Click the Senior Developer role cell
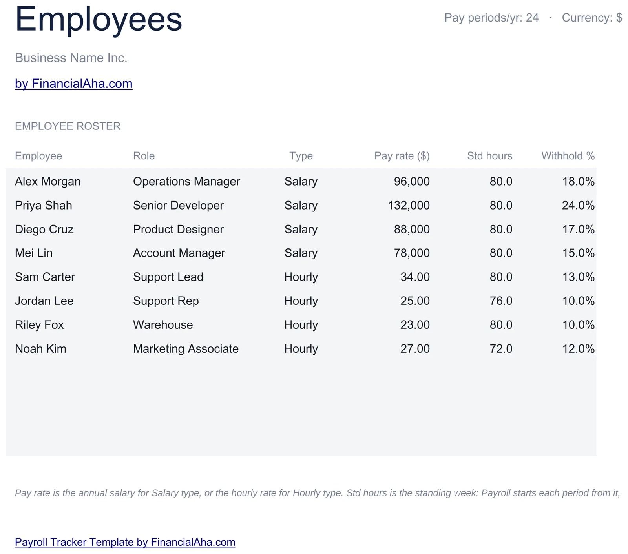Image resolution: width=628 pixels, height=554 pixels. 178,205
